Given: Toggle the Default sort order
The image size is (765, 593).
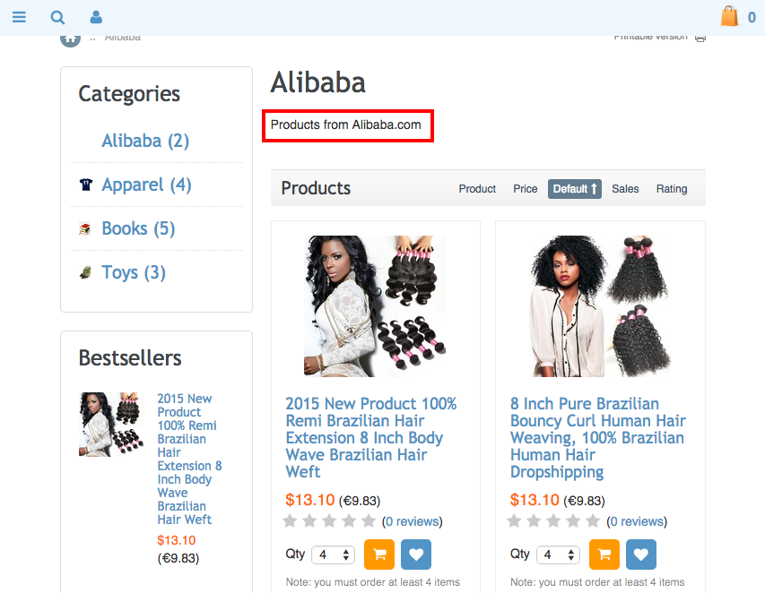Looking at the screenshot, I should click(x=575, y=189).
